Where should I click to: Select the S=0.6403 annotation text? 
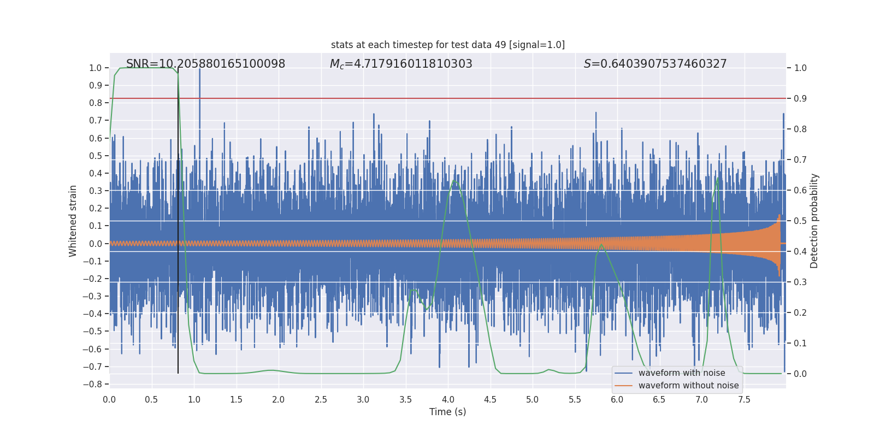tap(655, 64)
